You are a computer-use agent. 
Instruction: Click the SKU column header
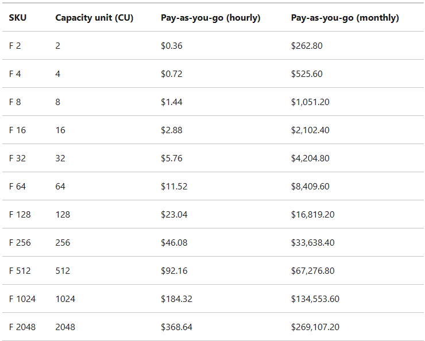(18, 18)
